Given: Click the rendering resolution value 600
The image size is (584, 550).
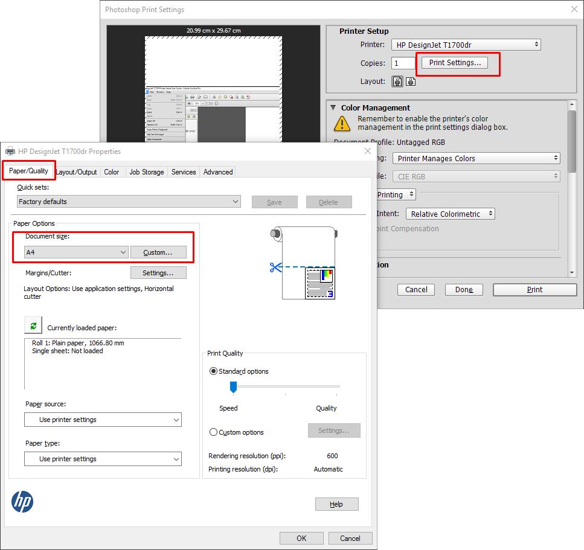Looking at the screenshot, I should click(x=332, y=456).
